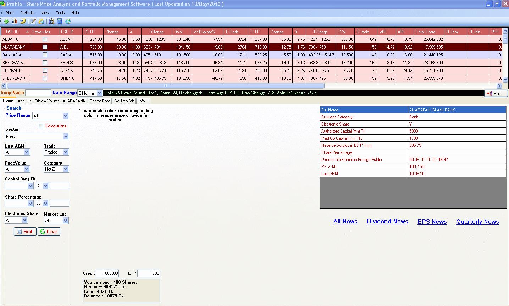Enable the Favourites search filter checkbox
The height and width of the screenshot is (306, 509).
(41, 126)
